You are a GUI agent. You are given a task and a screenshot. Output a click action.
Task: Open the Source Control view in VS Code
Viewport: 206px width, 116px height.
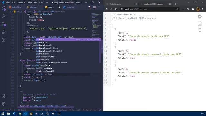coord(4,24)
